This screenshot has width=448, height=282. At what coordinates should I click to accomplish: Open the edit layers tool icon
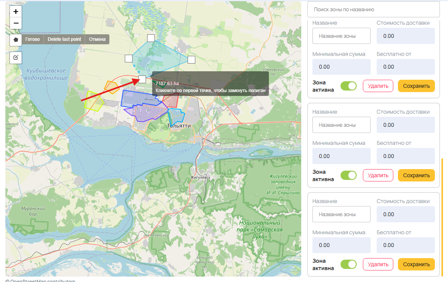coord(16,57)
